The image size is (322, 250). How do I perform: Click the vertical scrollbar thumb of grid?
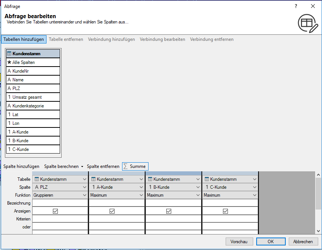[x=318, y=194]
